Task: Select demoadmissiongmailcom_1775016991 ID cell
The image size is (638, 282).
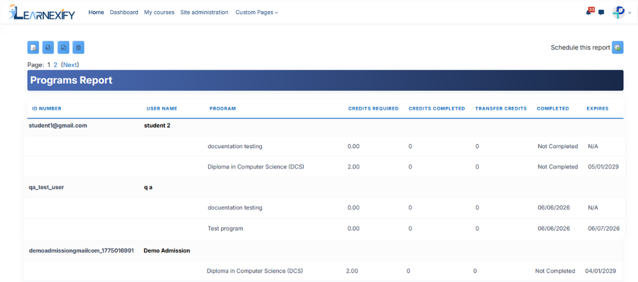Action: coord(82,251)
